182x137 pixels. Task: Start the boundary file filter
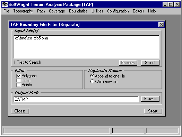point(153,111)
